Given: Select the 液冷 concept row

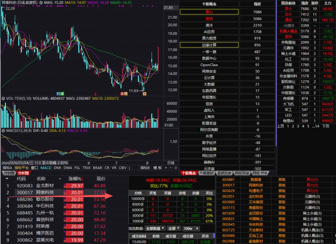Looking at the screenshot, I should coord(209,25).
